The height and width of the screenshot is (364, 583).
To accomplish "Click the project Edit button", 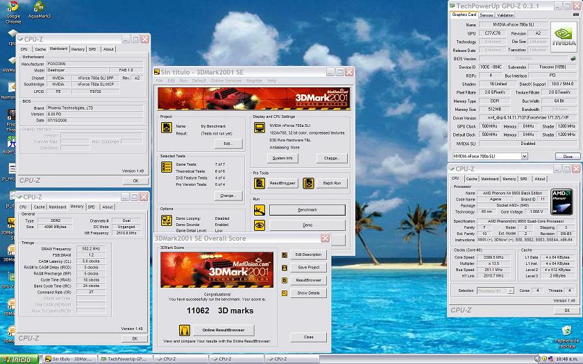I will (x=228, y=144).
